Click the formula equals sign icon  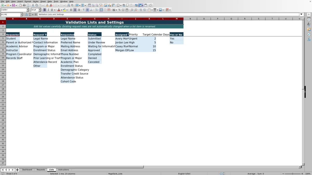(36, 15)
